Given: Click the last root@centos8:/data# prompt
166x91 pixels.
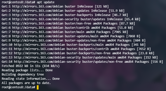Looking at the screenshot, I should coord(19,87).
